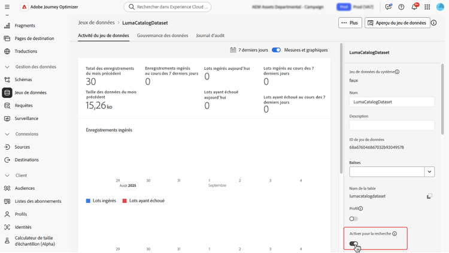Open the help question mark icon
Image resolution: width=449 pixels, height=253 pixels.
(401, 7)
